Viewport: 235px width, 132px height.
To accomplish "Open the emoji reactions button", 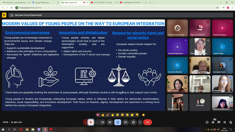I will pos(117,122).
